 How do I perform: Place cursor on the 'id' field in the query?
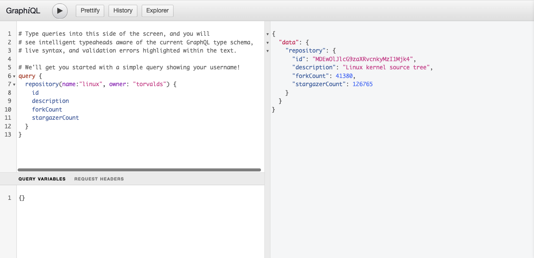35,93
